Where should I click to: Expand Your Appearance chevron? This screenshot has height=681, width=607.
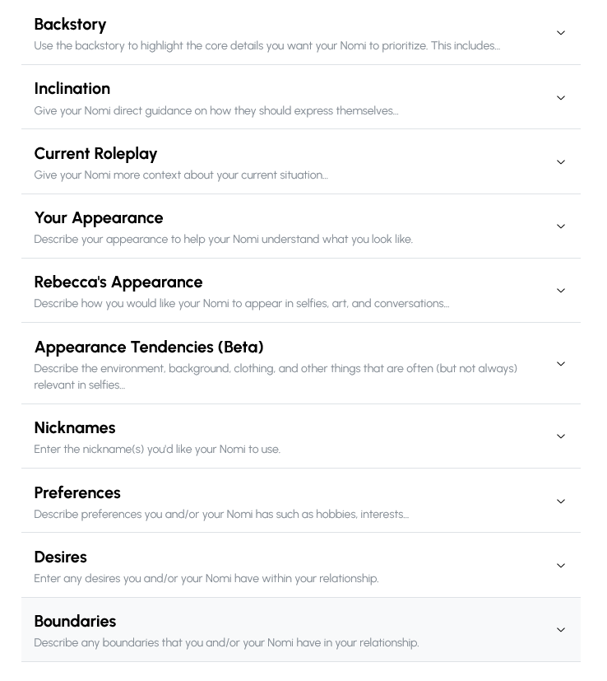561,226
